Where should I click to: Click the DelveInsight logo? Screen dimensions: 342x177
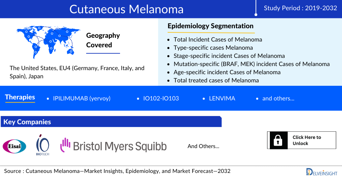point(321,171)
